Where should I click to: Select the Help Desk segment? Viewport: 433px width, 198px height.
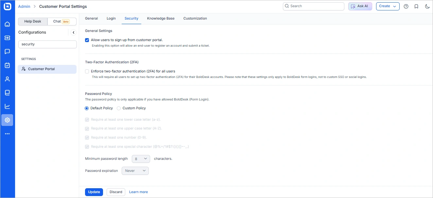[33, 21]
